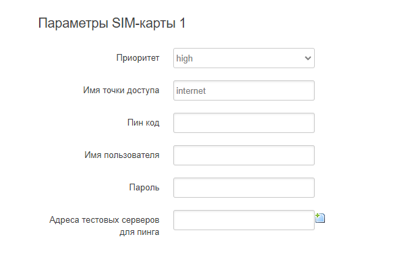Click the Приоритет label
Screen dimensions: 393x266
138,58
